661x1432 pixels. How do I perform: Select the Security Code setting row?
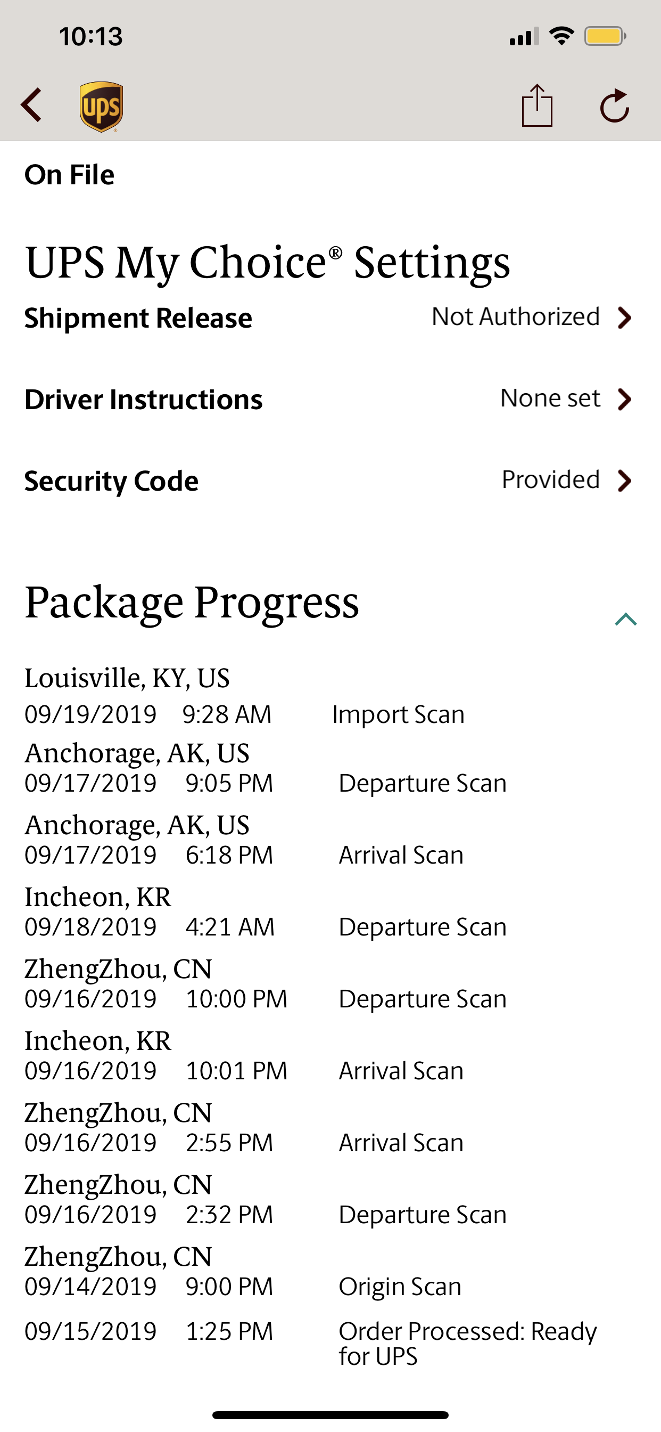point(330,481)
